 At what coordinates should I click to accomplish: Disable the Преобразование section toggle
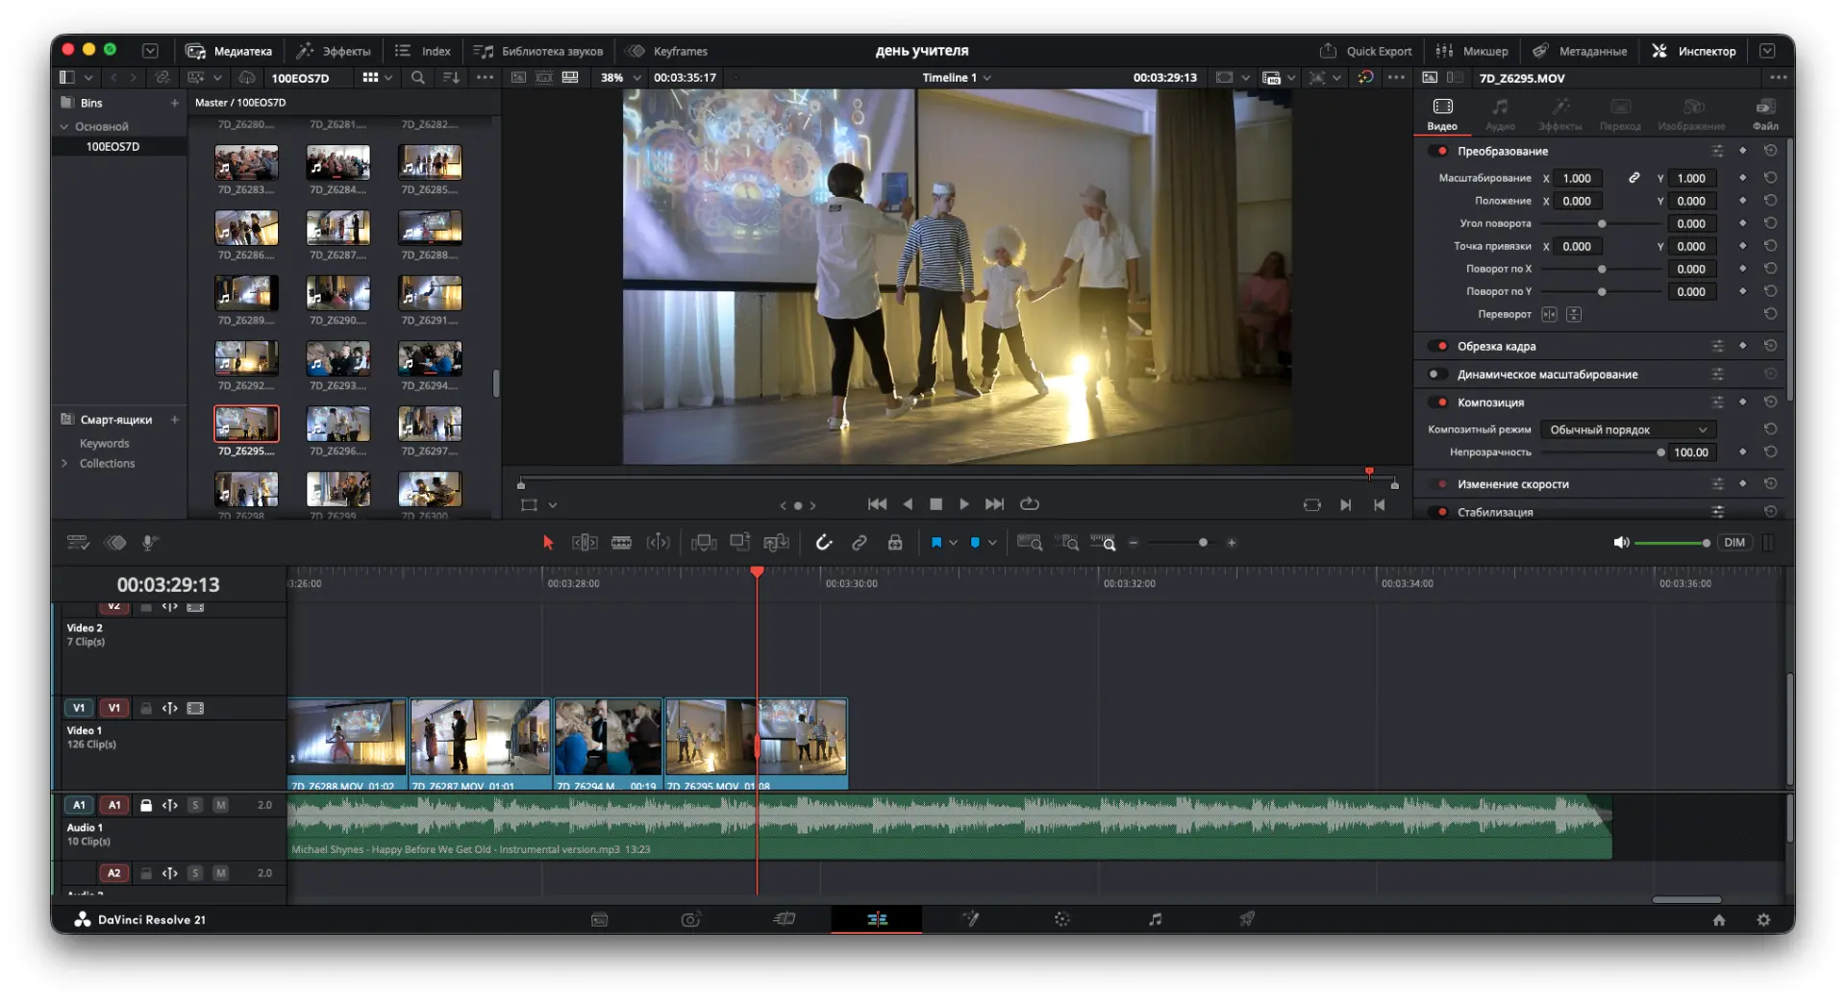pyautogui.click(x=1439, y=151)
